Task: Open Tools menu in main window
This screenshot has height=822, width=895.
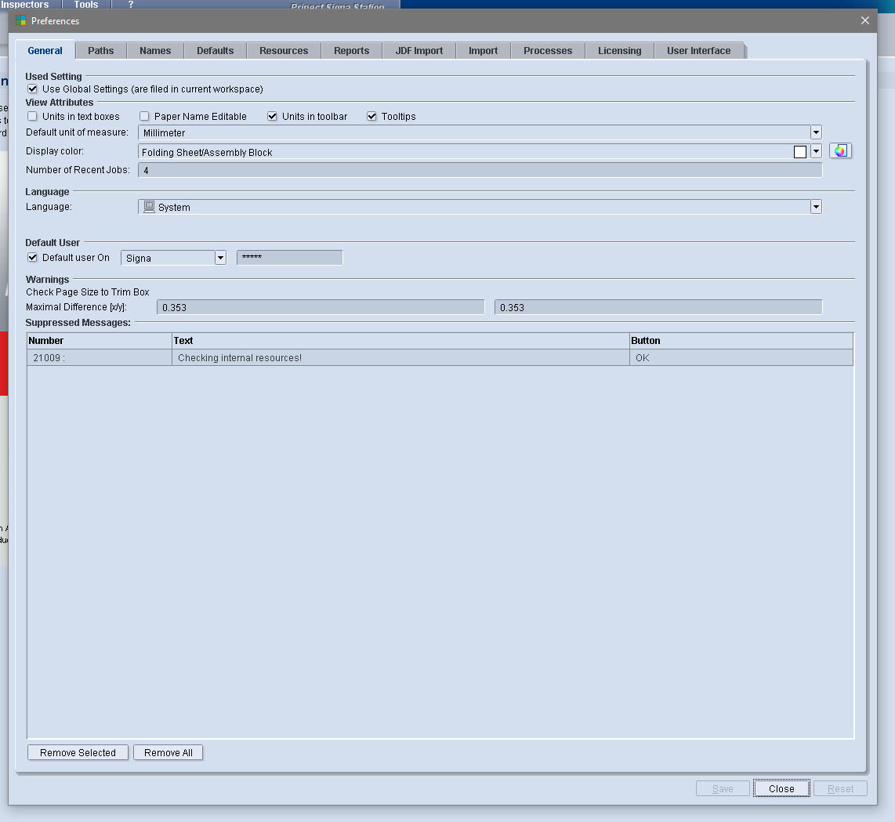Action: click(x=86, y=5)
